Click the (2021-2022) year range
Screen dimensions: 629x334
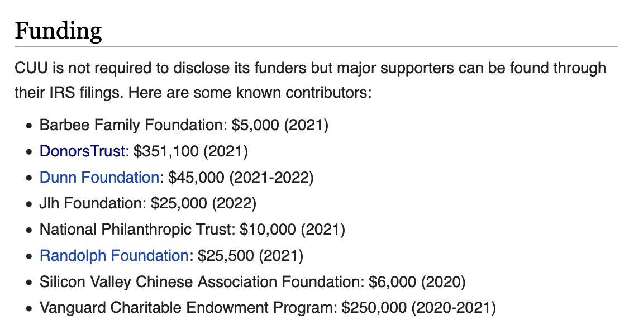tap(271, 178)
